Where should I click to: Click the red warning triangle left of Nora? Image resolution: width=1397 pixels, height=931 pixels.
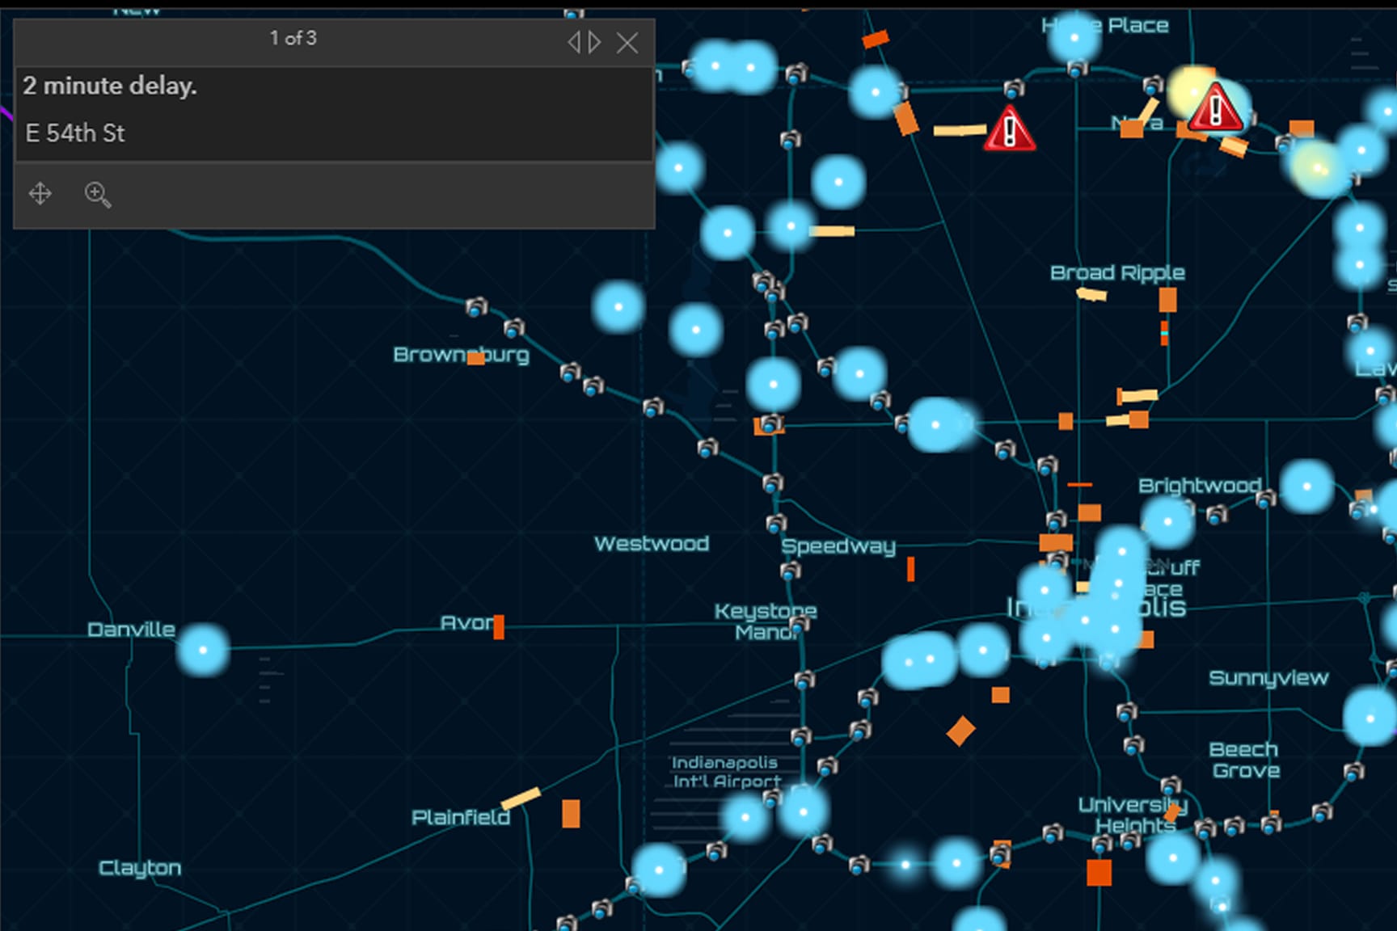click(x=1010, y=133)
